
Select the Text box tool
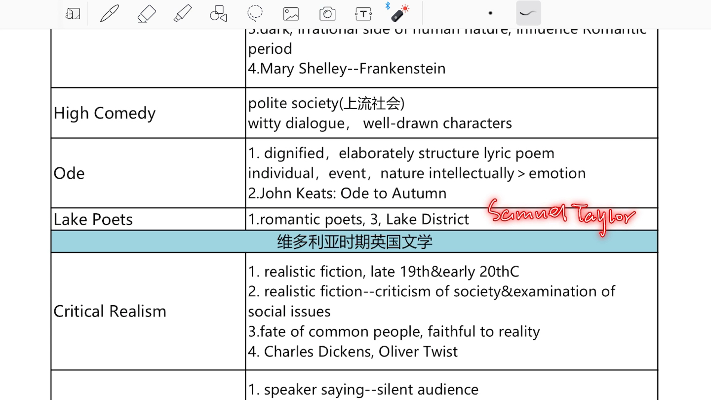[363, 14]
